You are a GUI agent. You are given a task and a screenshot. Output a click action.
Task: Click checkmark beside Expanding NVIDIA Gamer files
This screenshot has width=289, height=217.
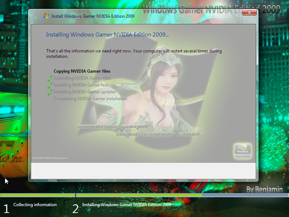[x=49, y=78]
